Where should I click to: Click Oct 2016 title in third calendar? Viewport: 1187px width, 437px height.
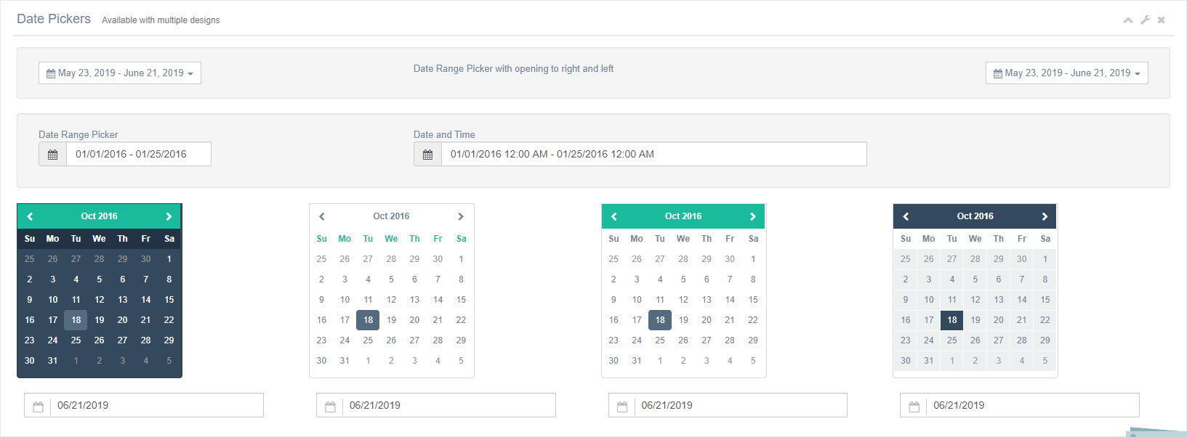coord(683,216)
